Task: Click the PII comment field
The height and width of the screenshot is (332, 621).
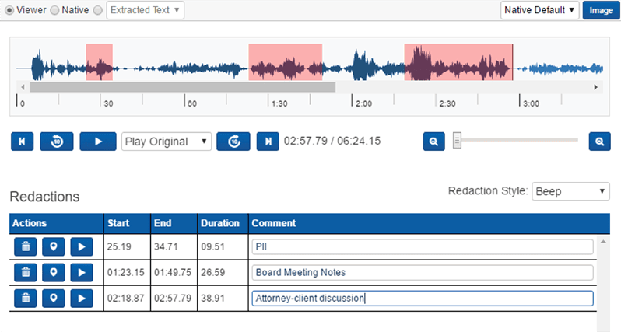Action: click(x=423, y=247)
